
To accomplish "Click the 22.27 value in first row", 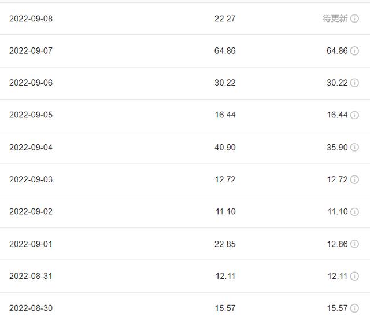I will 225,19.
